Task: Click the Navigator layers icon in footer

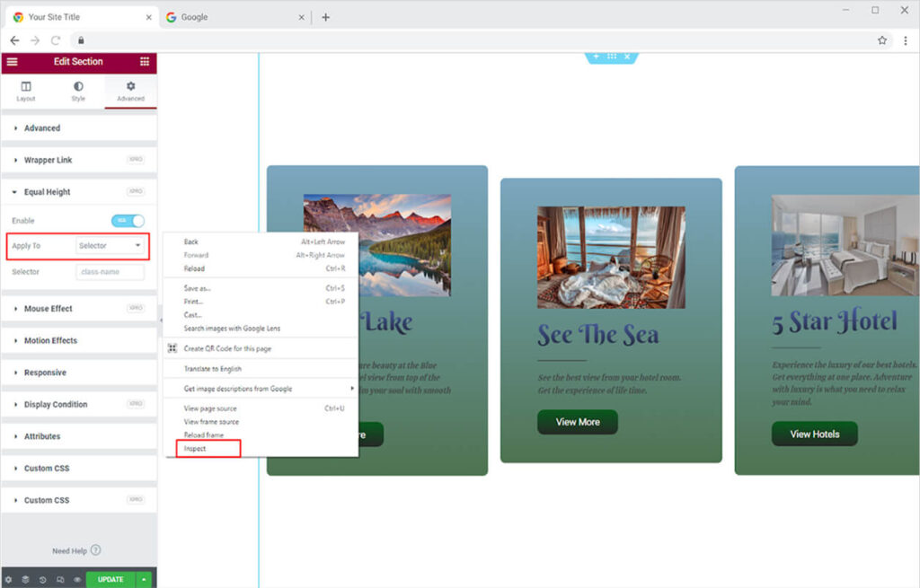Action: (x=25, y=580)
